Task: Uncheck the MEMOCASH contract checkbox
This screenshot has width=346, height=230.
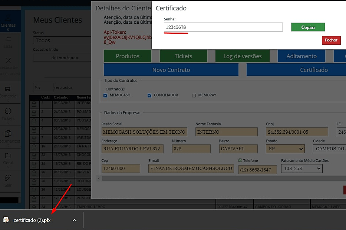Action: coord(106,96)
